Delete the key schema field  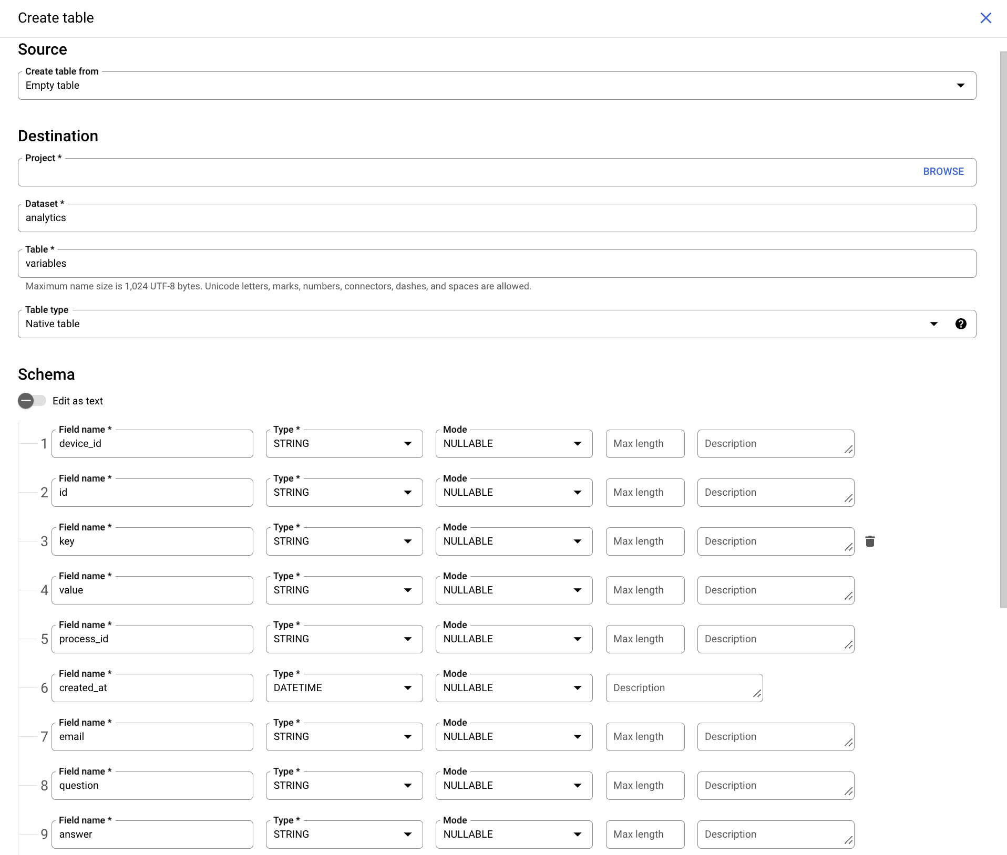[x=870, y=541]
